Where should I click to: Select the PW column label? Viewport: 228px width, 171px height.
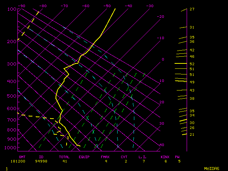(x=177, y=157)
